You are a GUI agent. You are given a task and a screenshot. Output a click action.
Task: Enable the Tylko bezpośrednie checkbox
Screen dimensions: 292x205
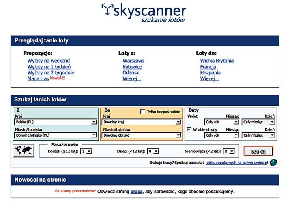point(142,112)
